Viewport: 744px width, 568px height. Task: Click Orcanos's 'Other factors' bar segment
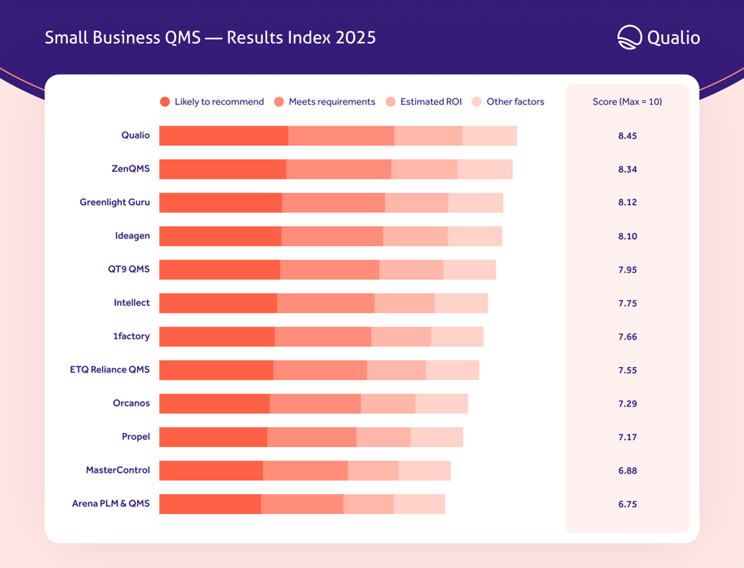pos(442,404)
